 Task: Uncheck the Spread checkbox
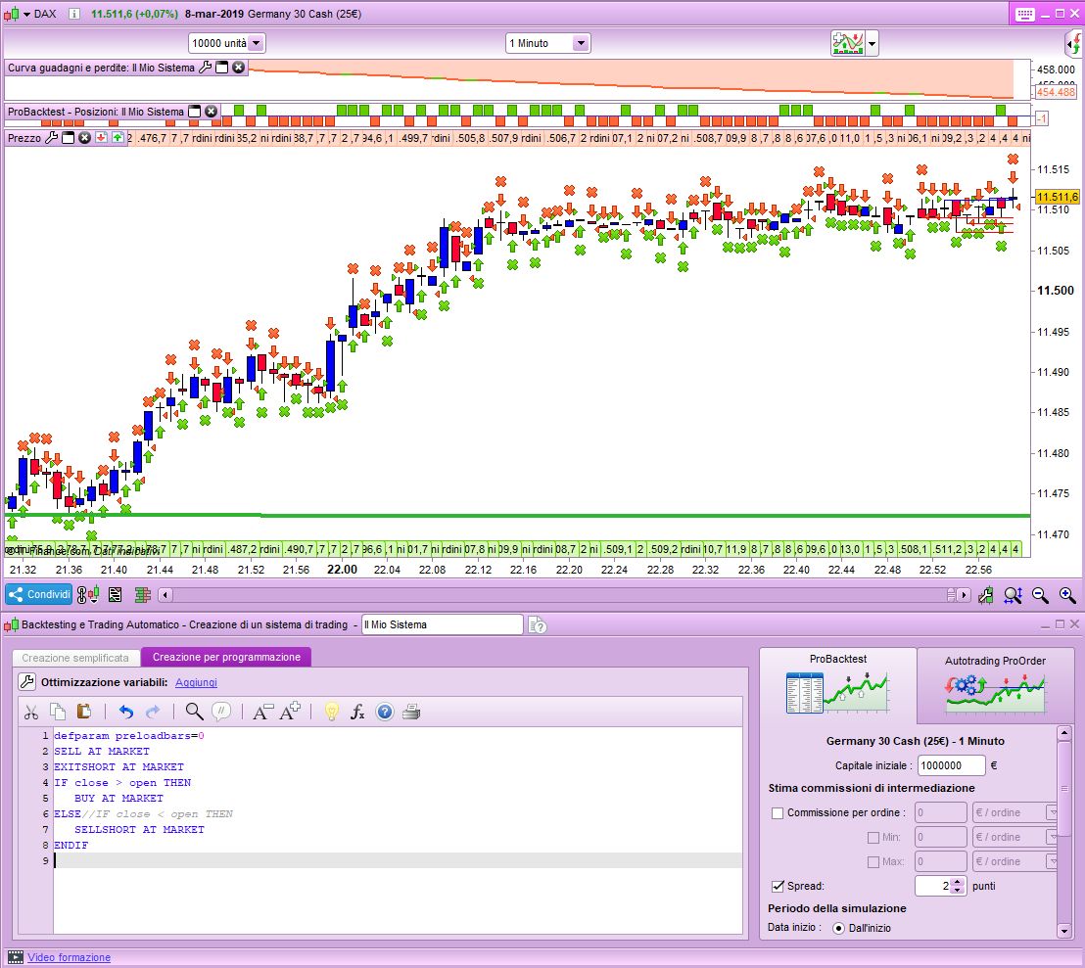(x=778, y=886)
